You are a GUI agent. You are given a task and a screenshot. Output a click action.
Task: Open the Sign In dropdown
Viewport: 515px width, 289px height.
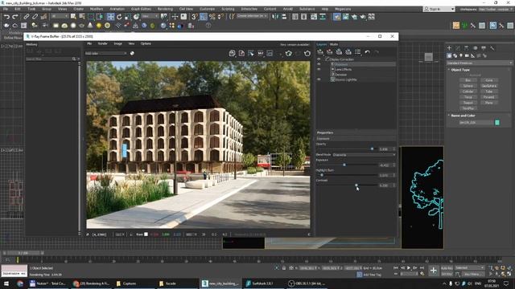pyautogui.click(x=439, y=9)
